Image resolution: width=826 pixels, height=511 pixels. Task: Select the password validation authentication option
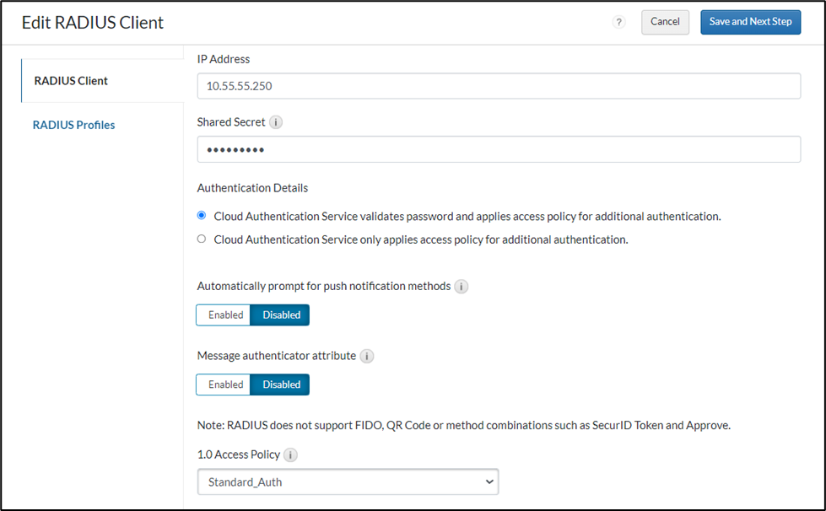pos(201,215)
